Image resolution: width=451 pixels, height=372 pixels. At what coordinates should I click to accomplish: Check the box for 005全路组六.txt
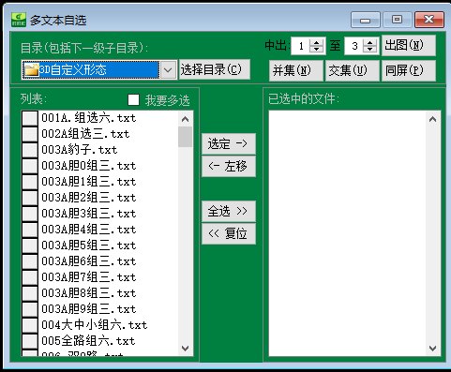(30, 341)
